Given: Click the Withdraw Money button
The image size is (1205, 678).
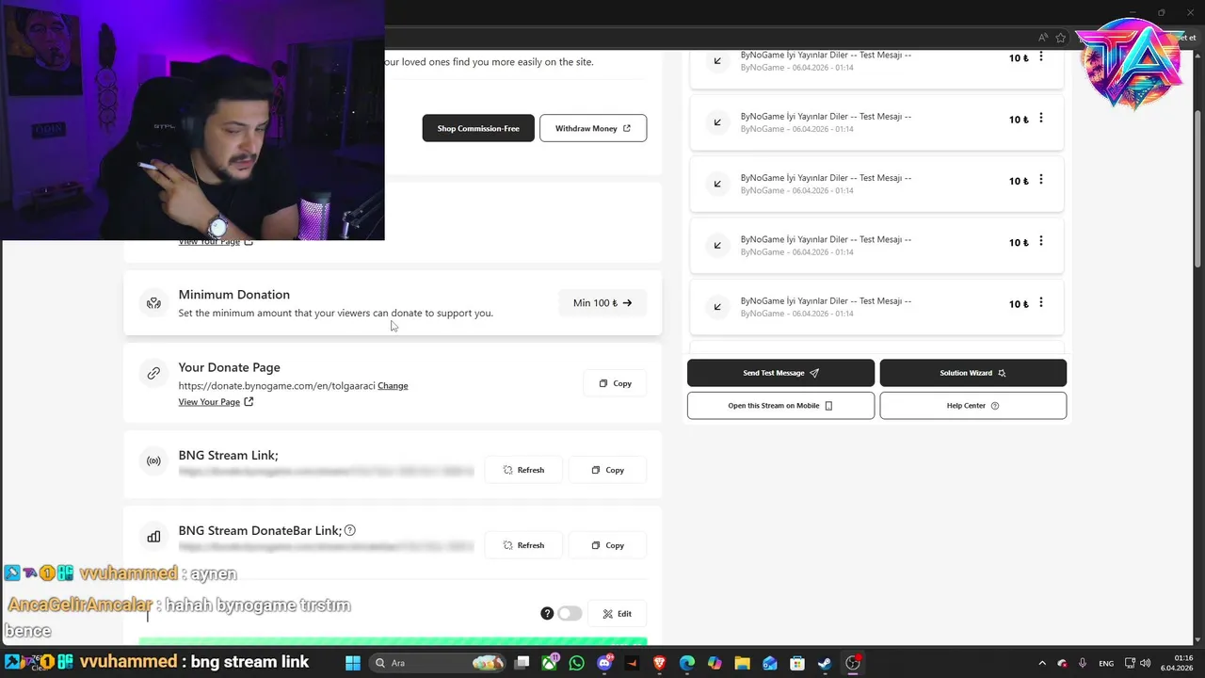Looking at the screenshot, I should (x=593, y=128).
